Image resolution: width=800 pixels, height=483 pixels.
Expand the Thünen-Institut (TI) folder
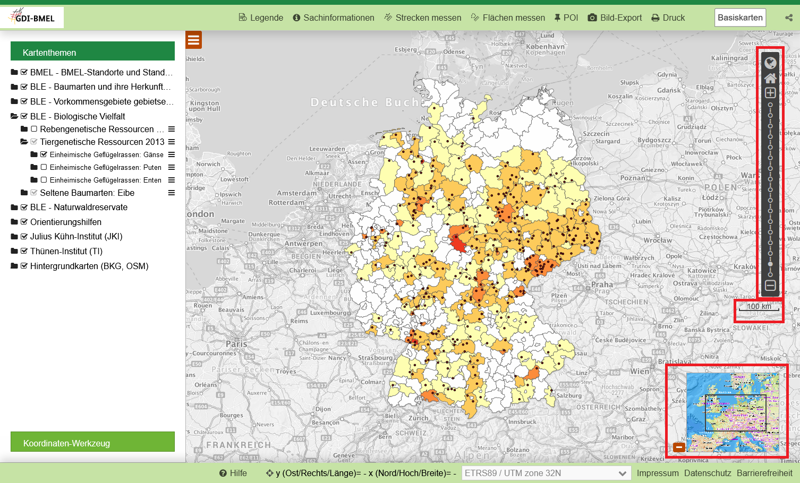[14, 251]
